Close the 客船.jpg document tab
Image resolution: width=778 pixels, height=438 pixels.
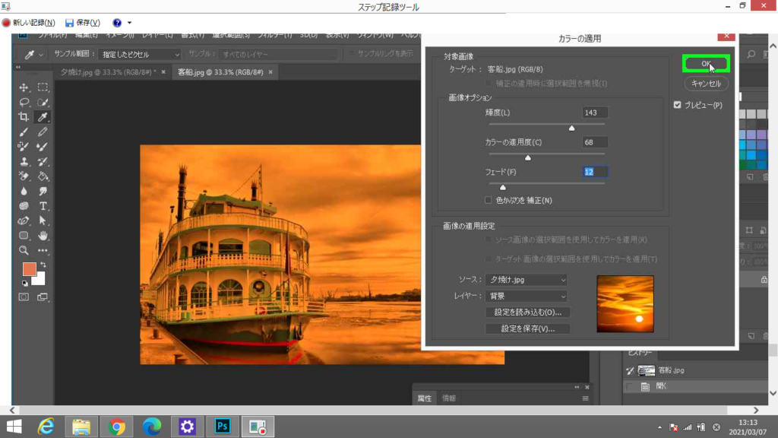tap(270, 72)
